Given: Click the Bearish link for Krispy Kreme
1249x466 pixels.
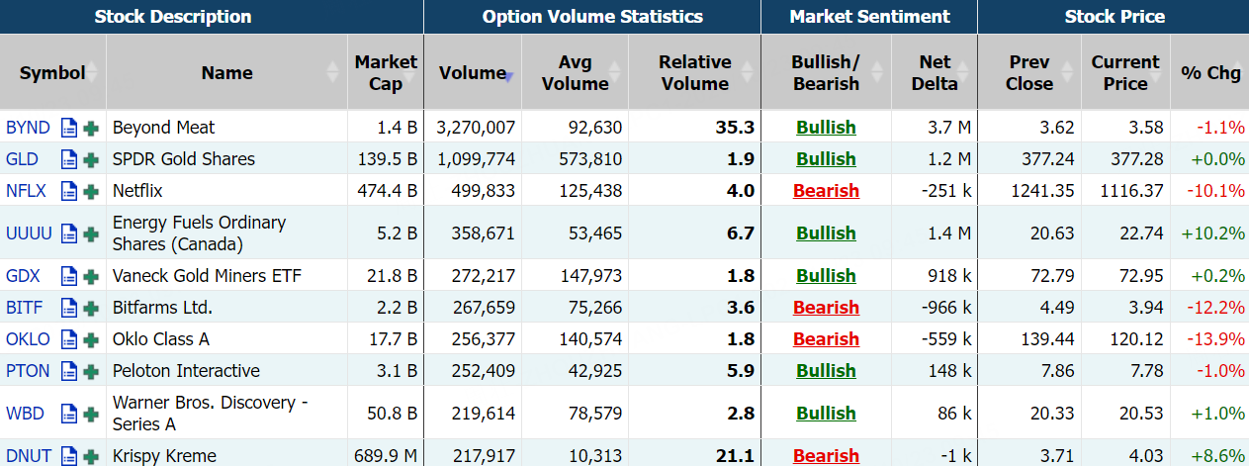Looking at the screenshot, I should point(826,456).
